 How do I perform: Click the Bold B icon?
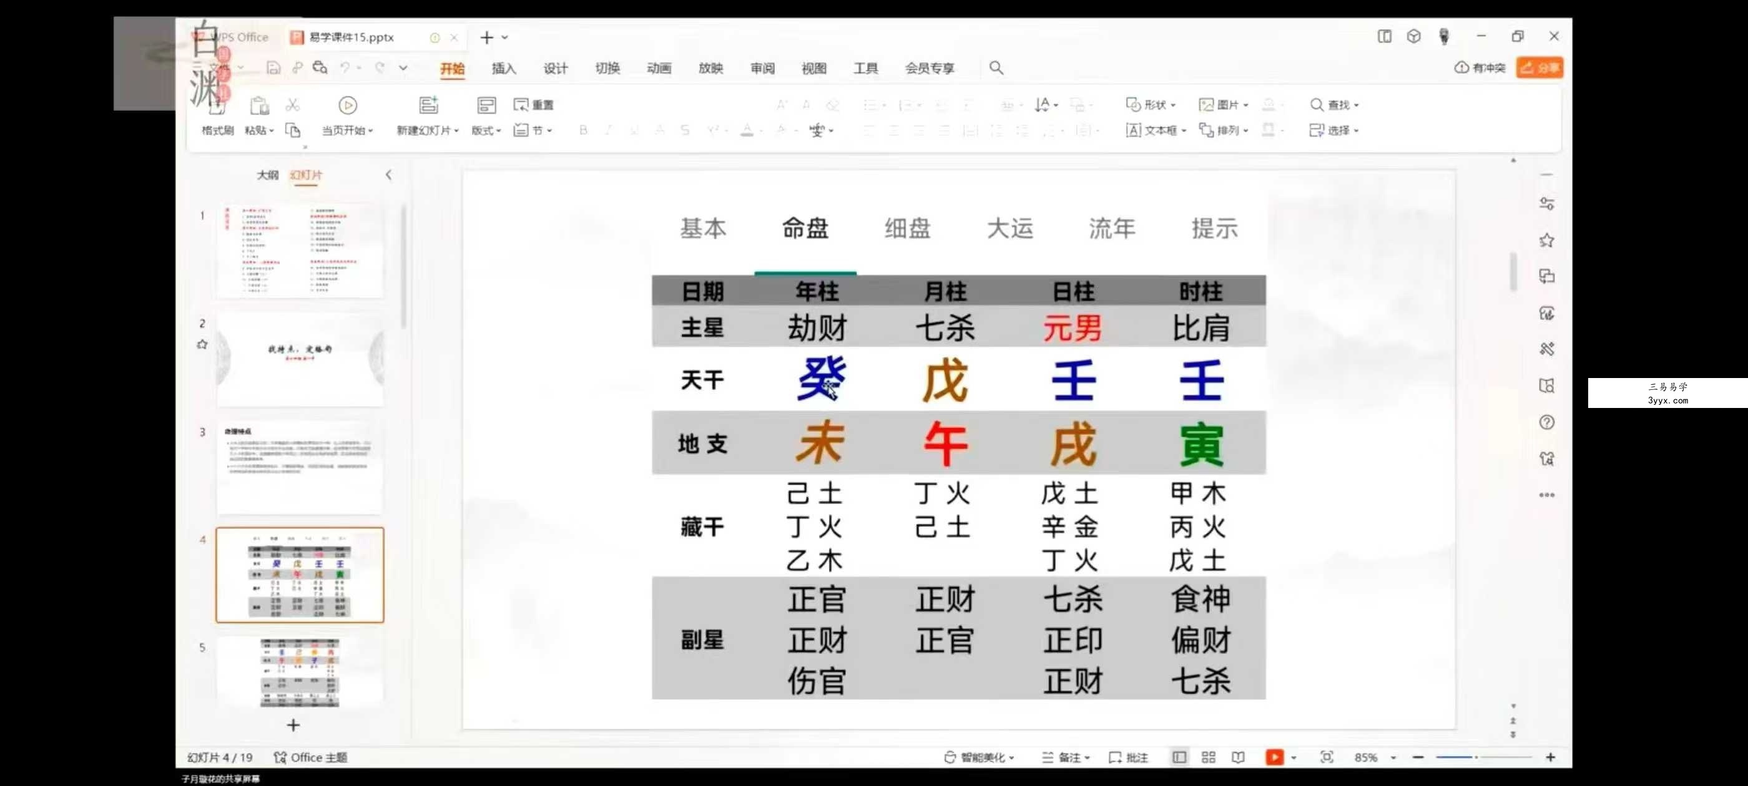tap(583, 130)
